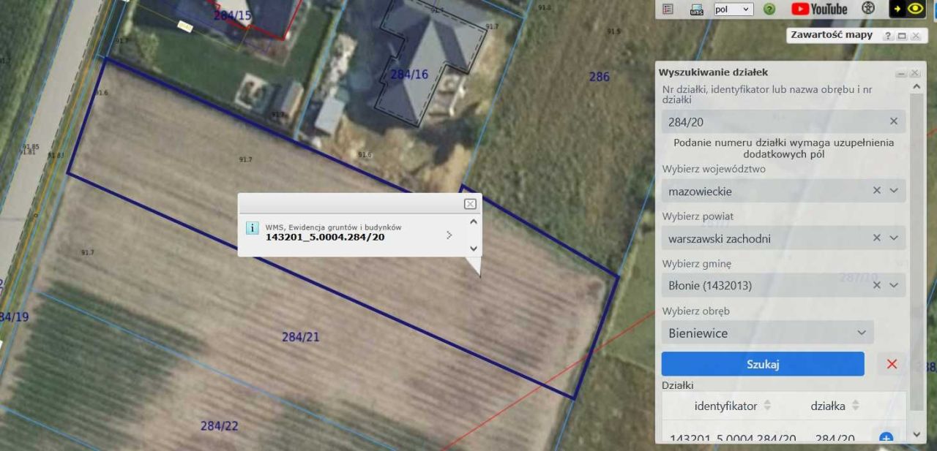Open the language selector showing pol
Viewport: 937px width, 451px height.
tap(733, 10)
